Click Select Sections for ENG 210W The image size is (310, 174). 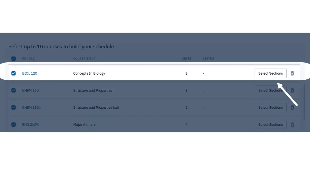[x=270, y=124]
